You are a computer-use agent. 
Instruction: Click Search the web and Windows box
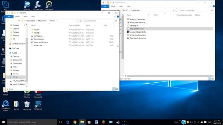[x=32, y=122]
